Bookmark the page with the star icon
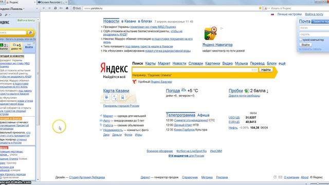 (260, 8)
